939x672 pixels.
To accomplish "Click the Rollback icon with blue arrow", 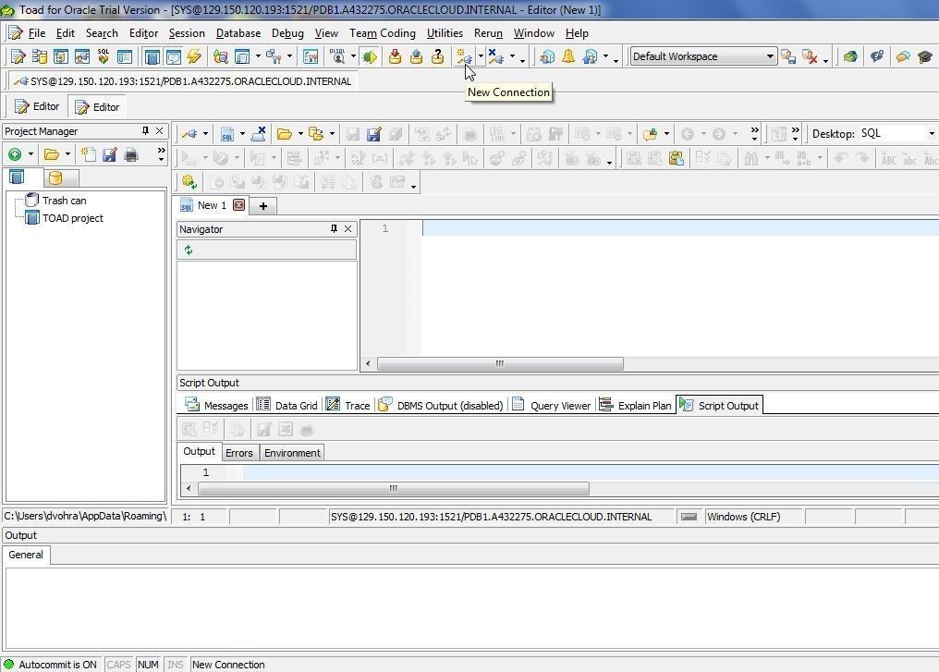I will click(416, 57).
